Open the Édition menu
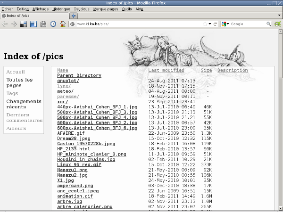283x212 pixels. 23,9
